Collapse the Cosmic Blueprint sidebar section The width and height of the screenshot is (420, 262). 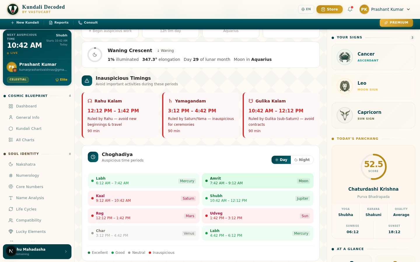click(x=28, y=96)
